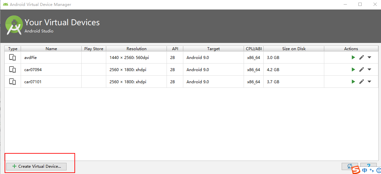Sort devices by Type column header
Image resolution: width=381 pixels, height=174 pixels.
pos(13,48)
